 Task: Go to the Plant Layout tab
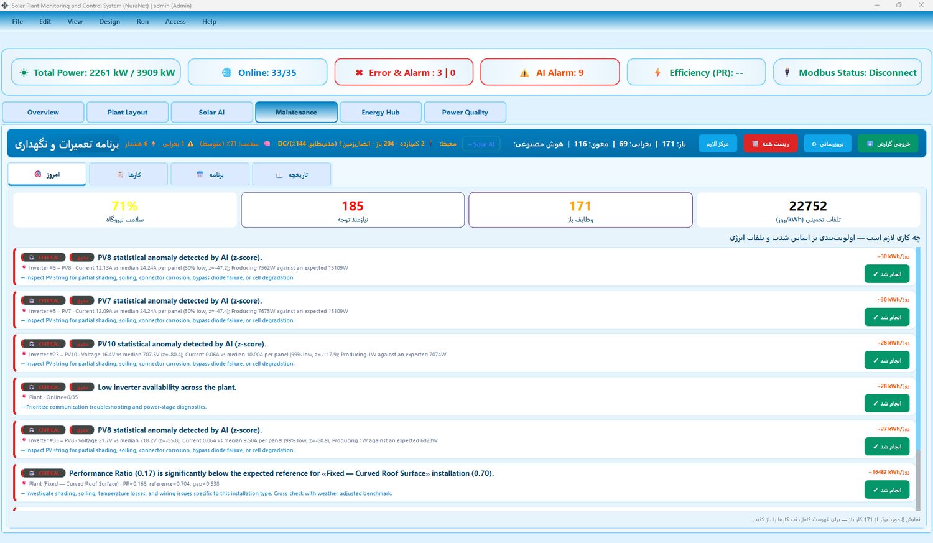[x=128, y=113]
